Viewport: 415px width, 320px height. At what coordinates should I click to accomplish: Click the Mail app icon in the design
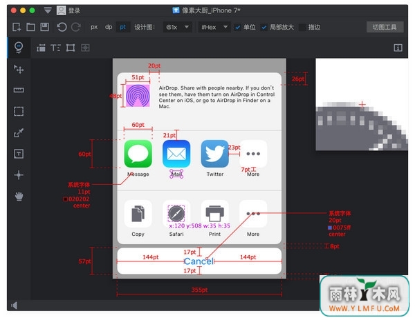coord(176,154)
